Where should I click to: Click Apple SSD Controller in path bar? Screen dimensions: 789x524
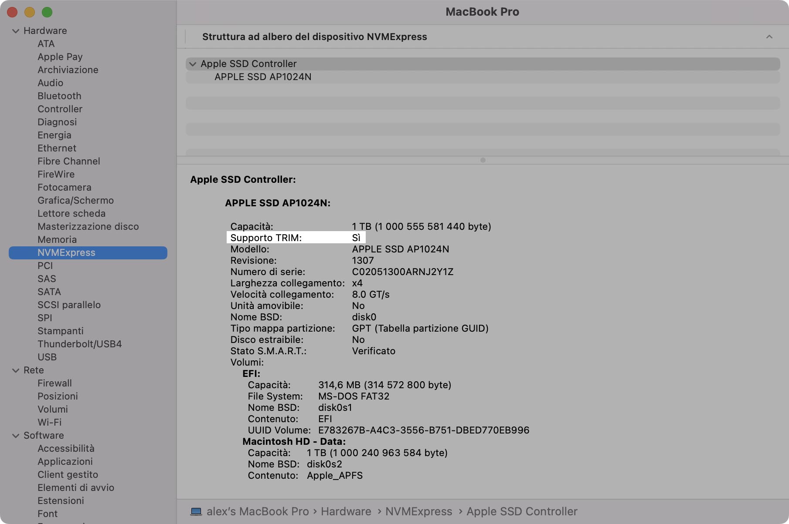pyautogui.click(x=522, y=511)
